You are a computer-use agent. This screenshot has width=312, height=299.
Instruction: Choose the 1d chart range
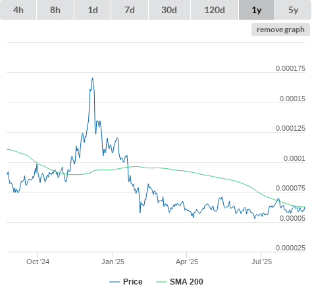tap(93, 10)
